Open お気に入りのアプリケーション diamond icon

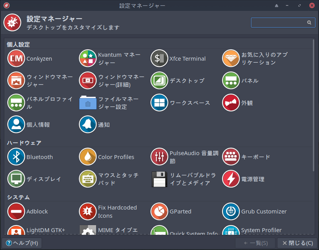click(x=231, y=59)
